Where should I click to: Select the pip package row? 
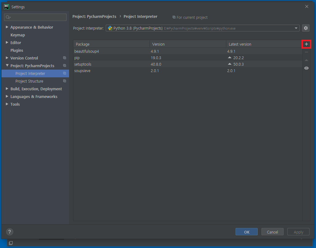(x=188, y=58)
